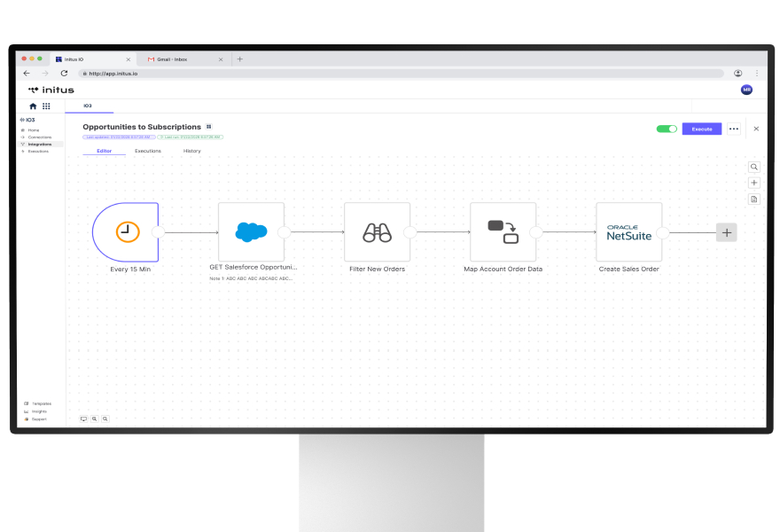
Task: Click the IO3 workspace header in the sidebar
Action: [x=27, y=120]
